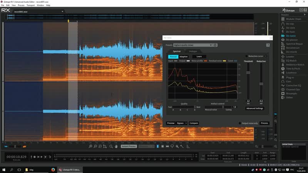The height and width of the screenshot is (173, 308).
Task: Click the record transport button
Action: (x=35, y=157)
